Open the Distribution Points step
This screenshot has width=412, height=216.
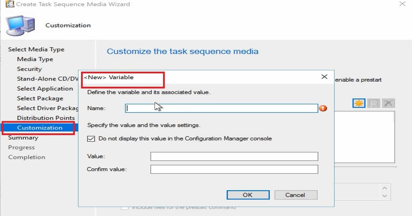click(x=46, y=118)
